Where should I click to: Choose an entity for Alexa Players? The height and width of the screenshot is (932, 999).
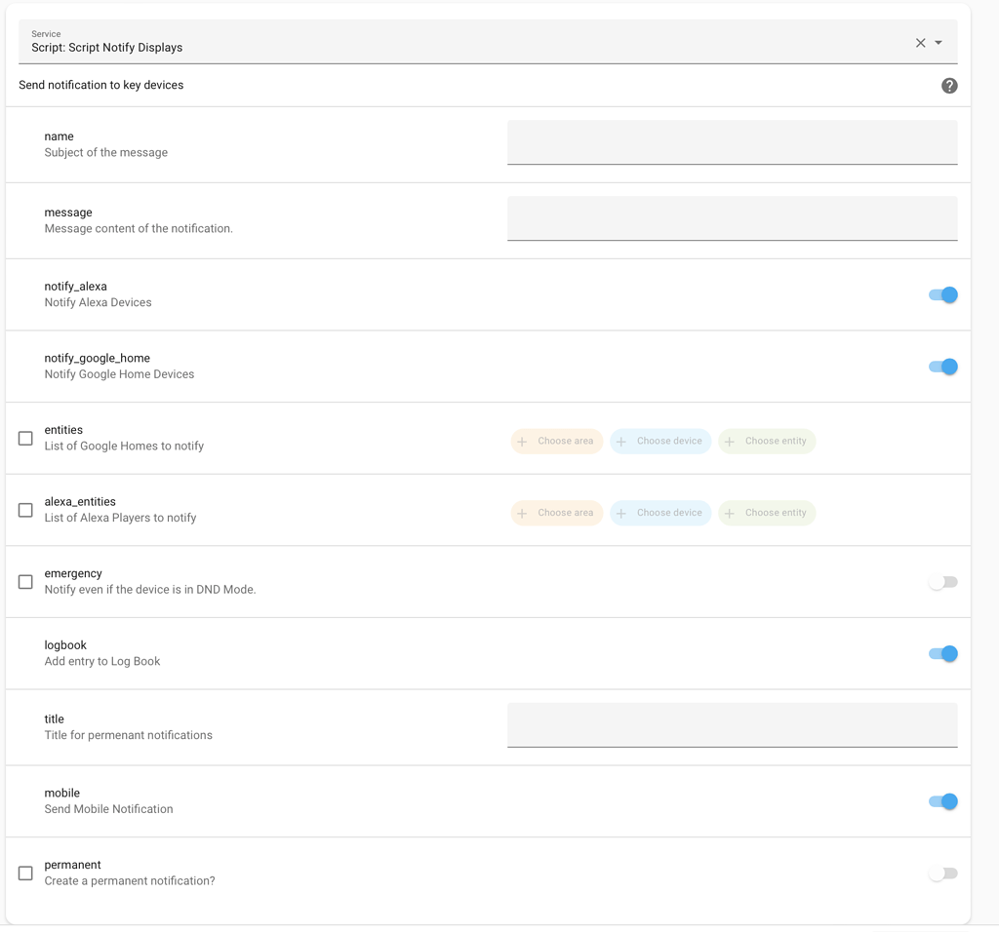[x=767, y=512]
